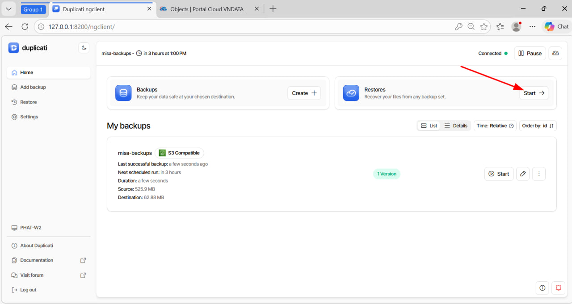Open the Order by: id dropdown

(x=538, y=125)
